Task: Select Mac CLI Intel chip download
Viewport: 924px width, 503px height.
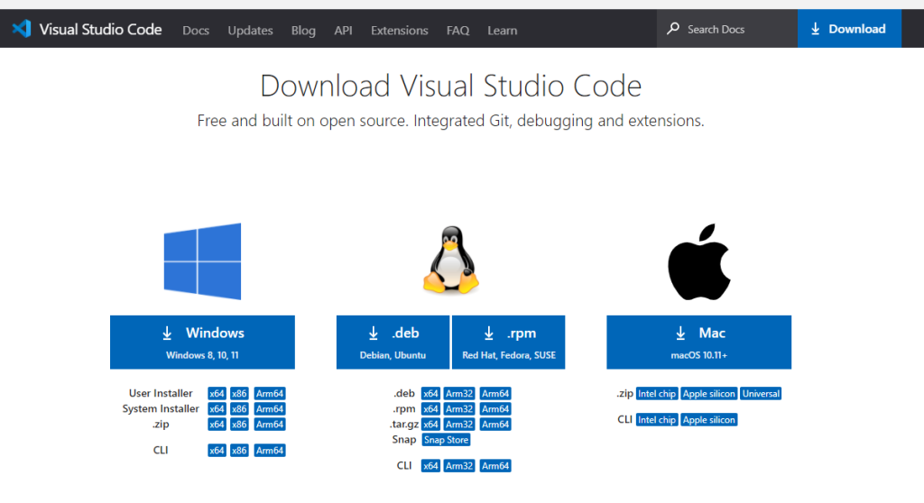Action: (x=657, y=420)
